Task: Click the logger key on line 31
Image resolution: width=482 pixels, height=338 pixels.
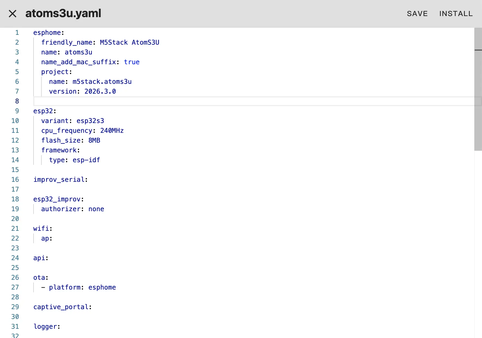Action: tap(45, 327)
